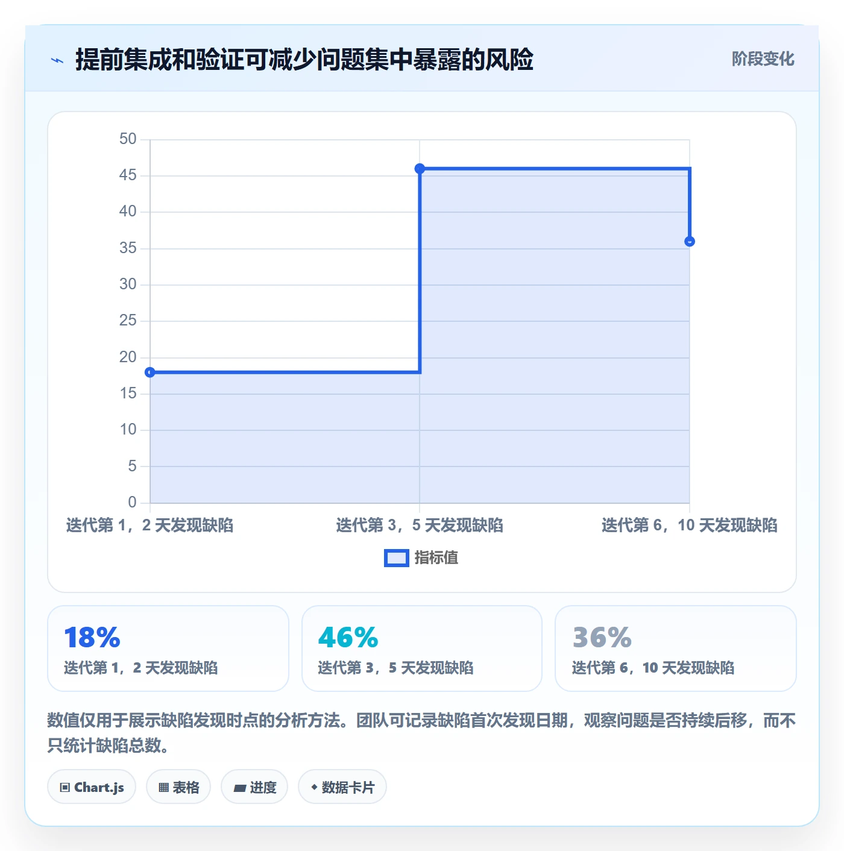This screenshot has width=844, height=851.
Task: Click the grid icon in 表格 chip
Action: tap(163, 788)
